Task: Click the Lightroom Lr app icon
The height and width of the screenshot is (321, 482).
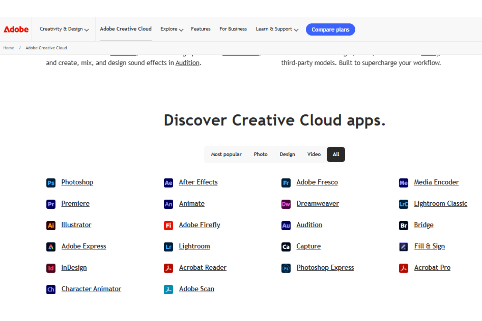Action: coord(168,247)
